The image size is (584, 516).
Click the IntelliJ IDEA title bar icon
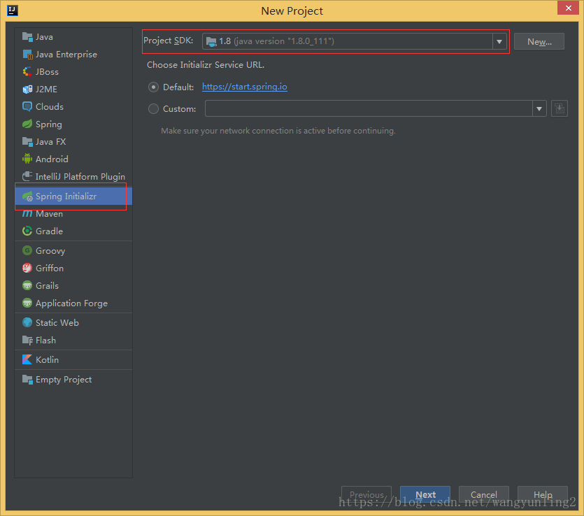(x=13, y=10)
